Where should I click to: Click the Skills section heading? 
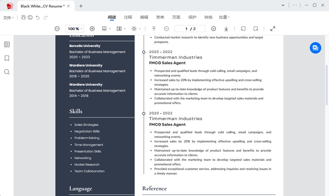coord(76,111)
